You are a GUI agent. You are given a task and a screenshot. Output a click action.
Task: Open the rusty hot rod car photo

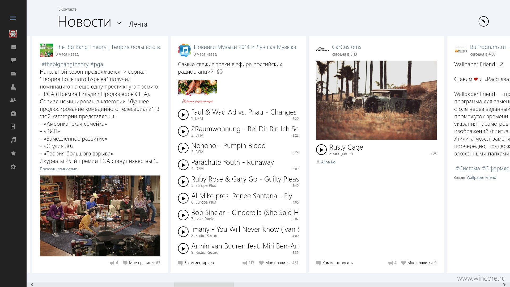[376, 100]
